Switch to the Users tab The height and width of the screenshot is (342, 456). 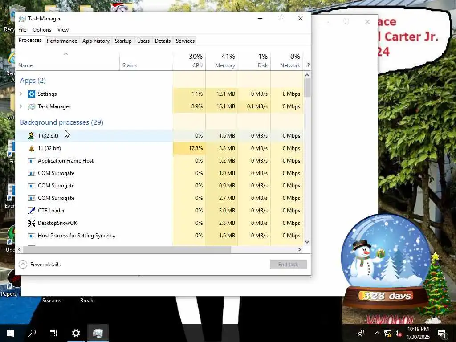tap(143, 41)
